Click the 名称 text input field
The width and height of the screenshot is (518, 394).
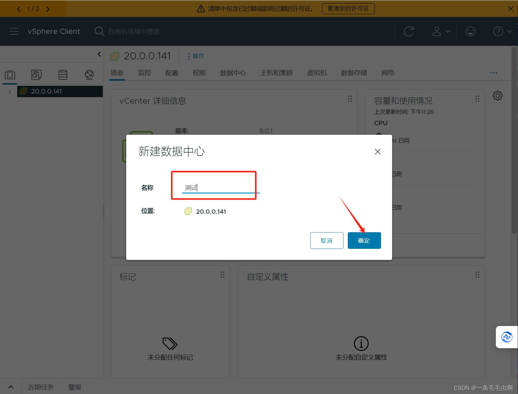pyautogui.click(x=221, y=188)
